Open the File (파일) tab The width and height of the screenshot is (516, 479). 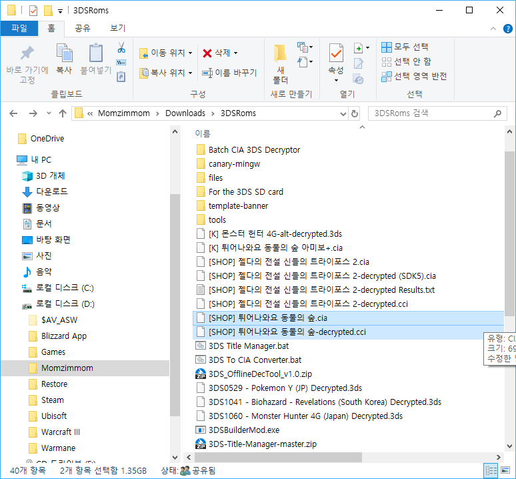19,28
